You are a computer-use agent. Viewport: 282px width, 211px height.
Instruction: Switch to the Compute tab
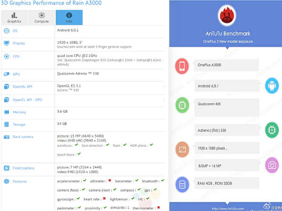coord(41,17)
